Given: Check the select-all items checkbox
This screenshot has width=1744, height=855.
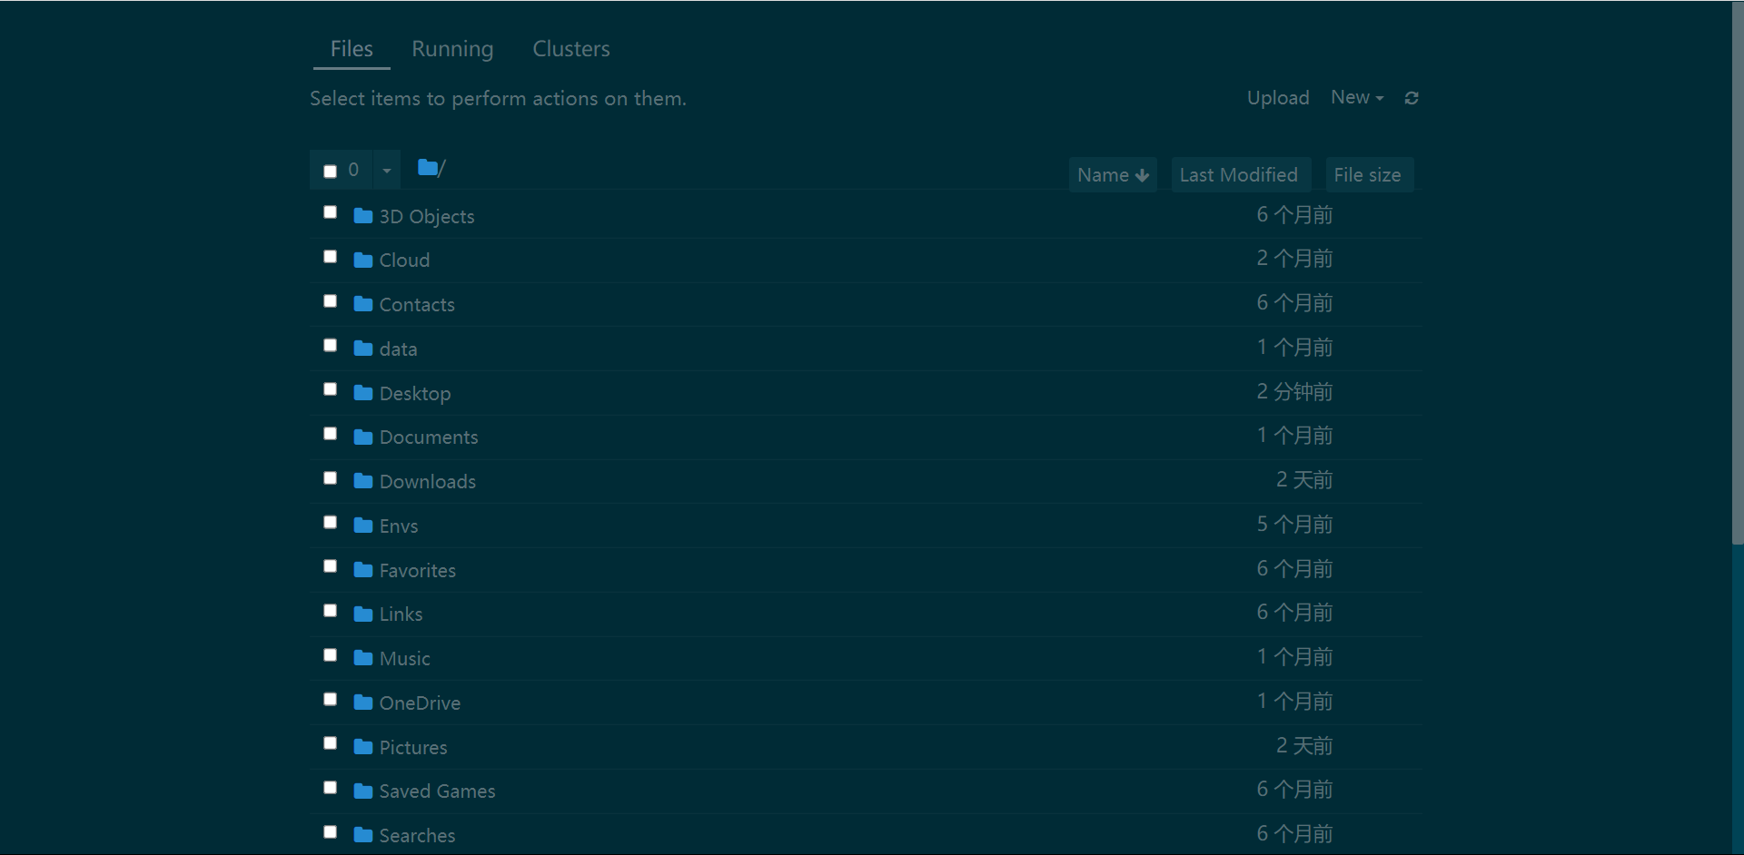Looking at the screenshot, I should click(x=331, y=171).
